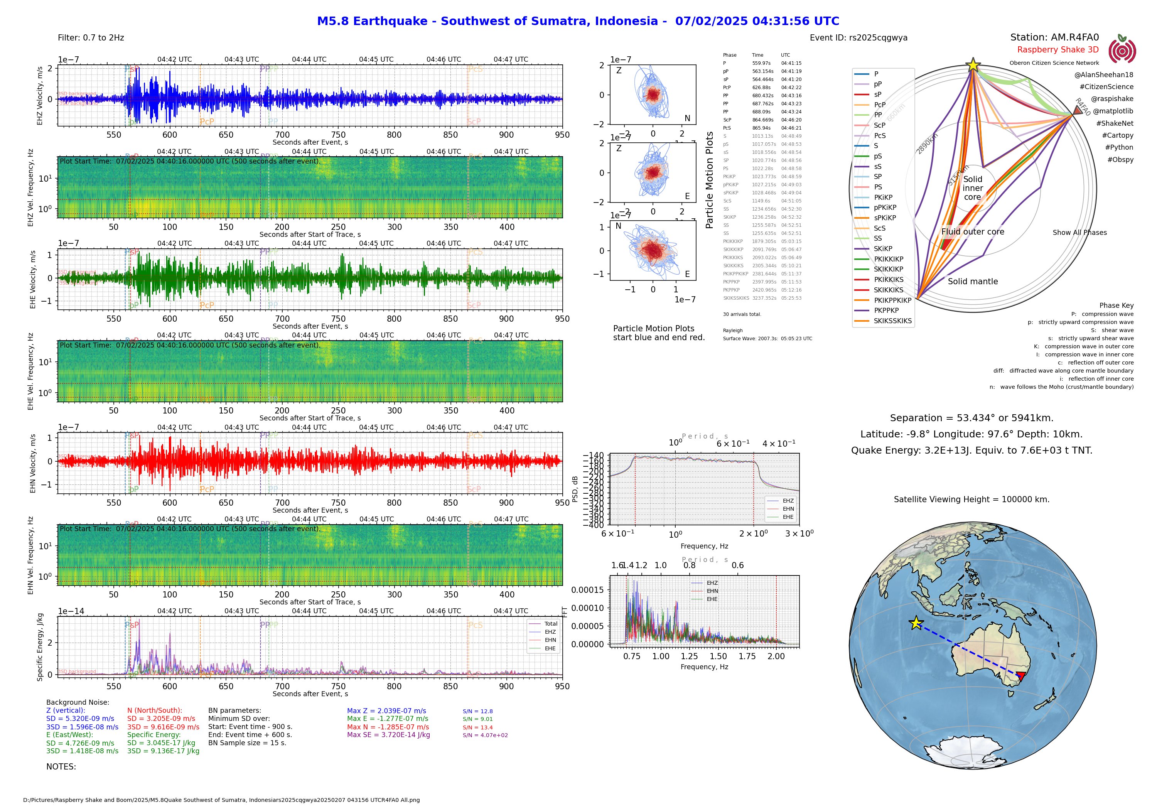The image size is (1157, 810).
Task: Click the Z versus N particle motion plot
Action: [653, 95]
